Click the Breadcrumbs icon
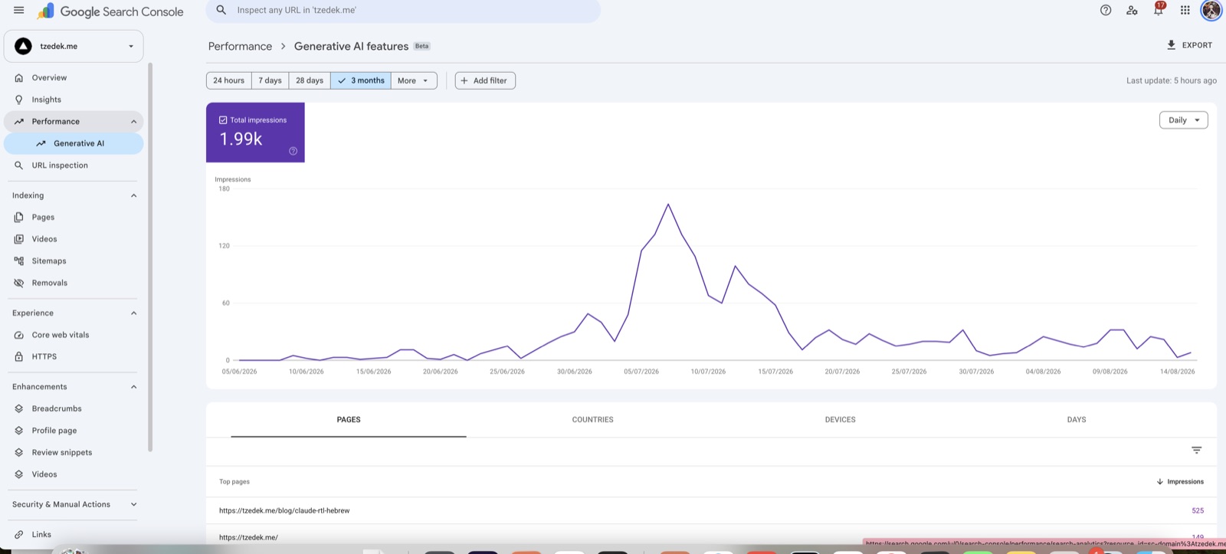 pyautogui.click(x=19, y=408)
